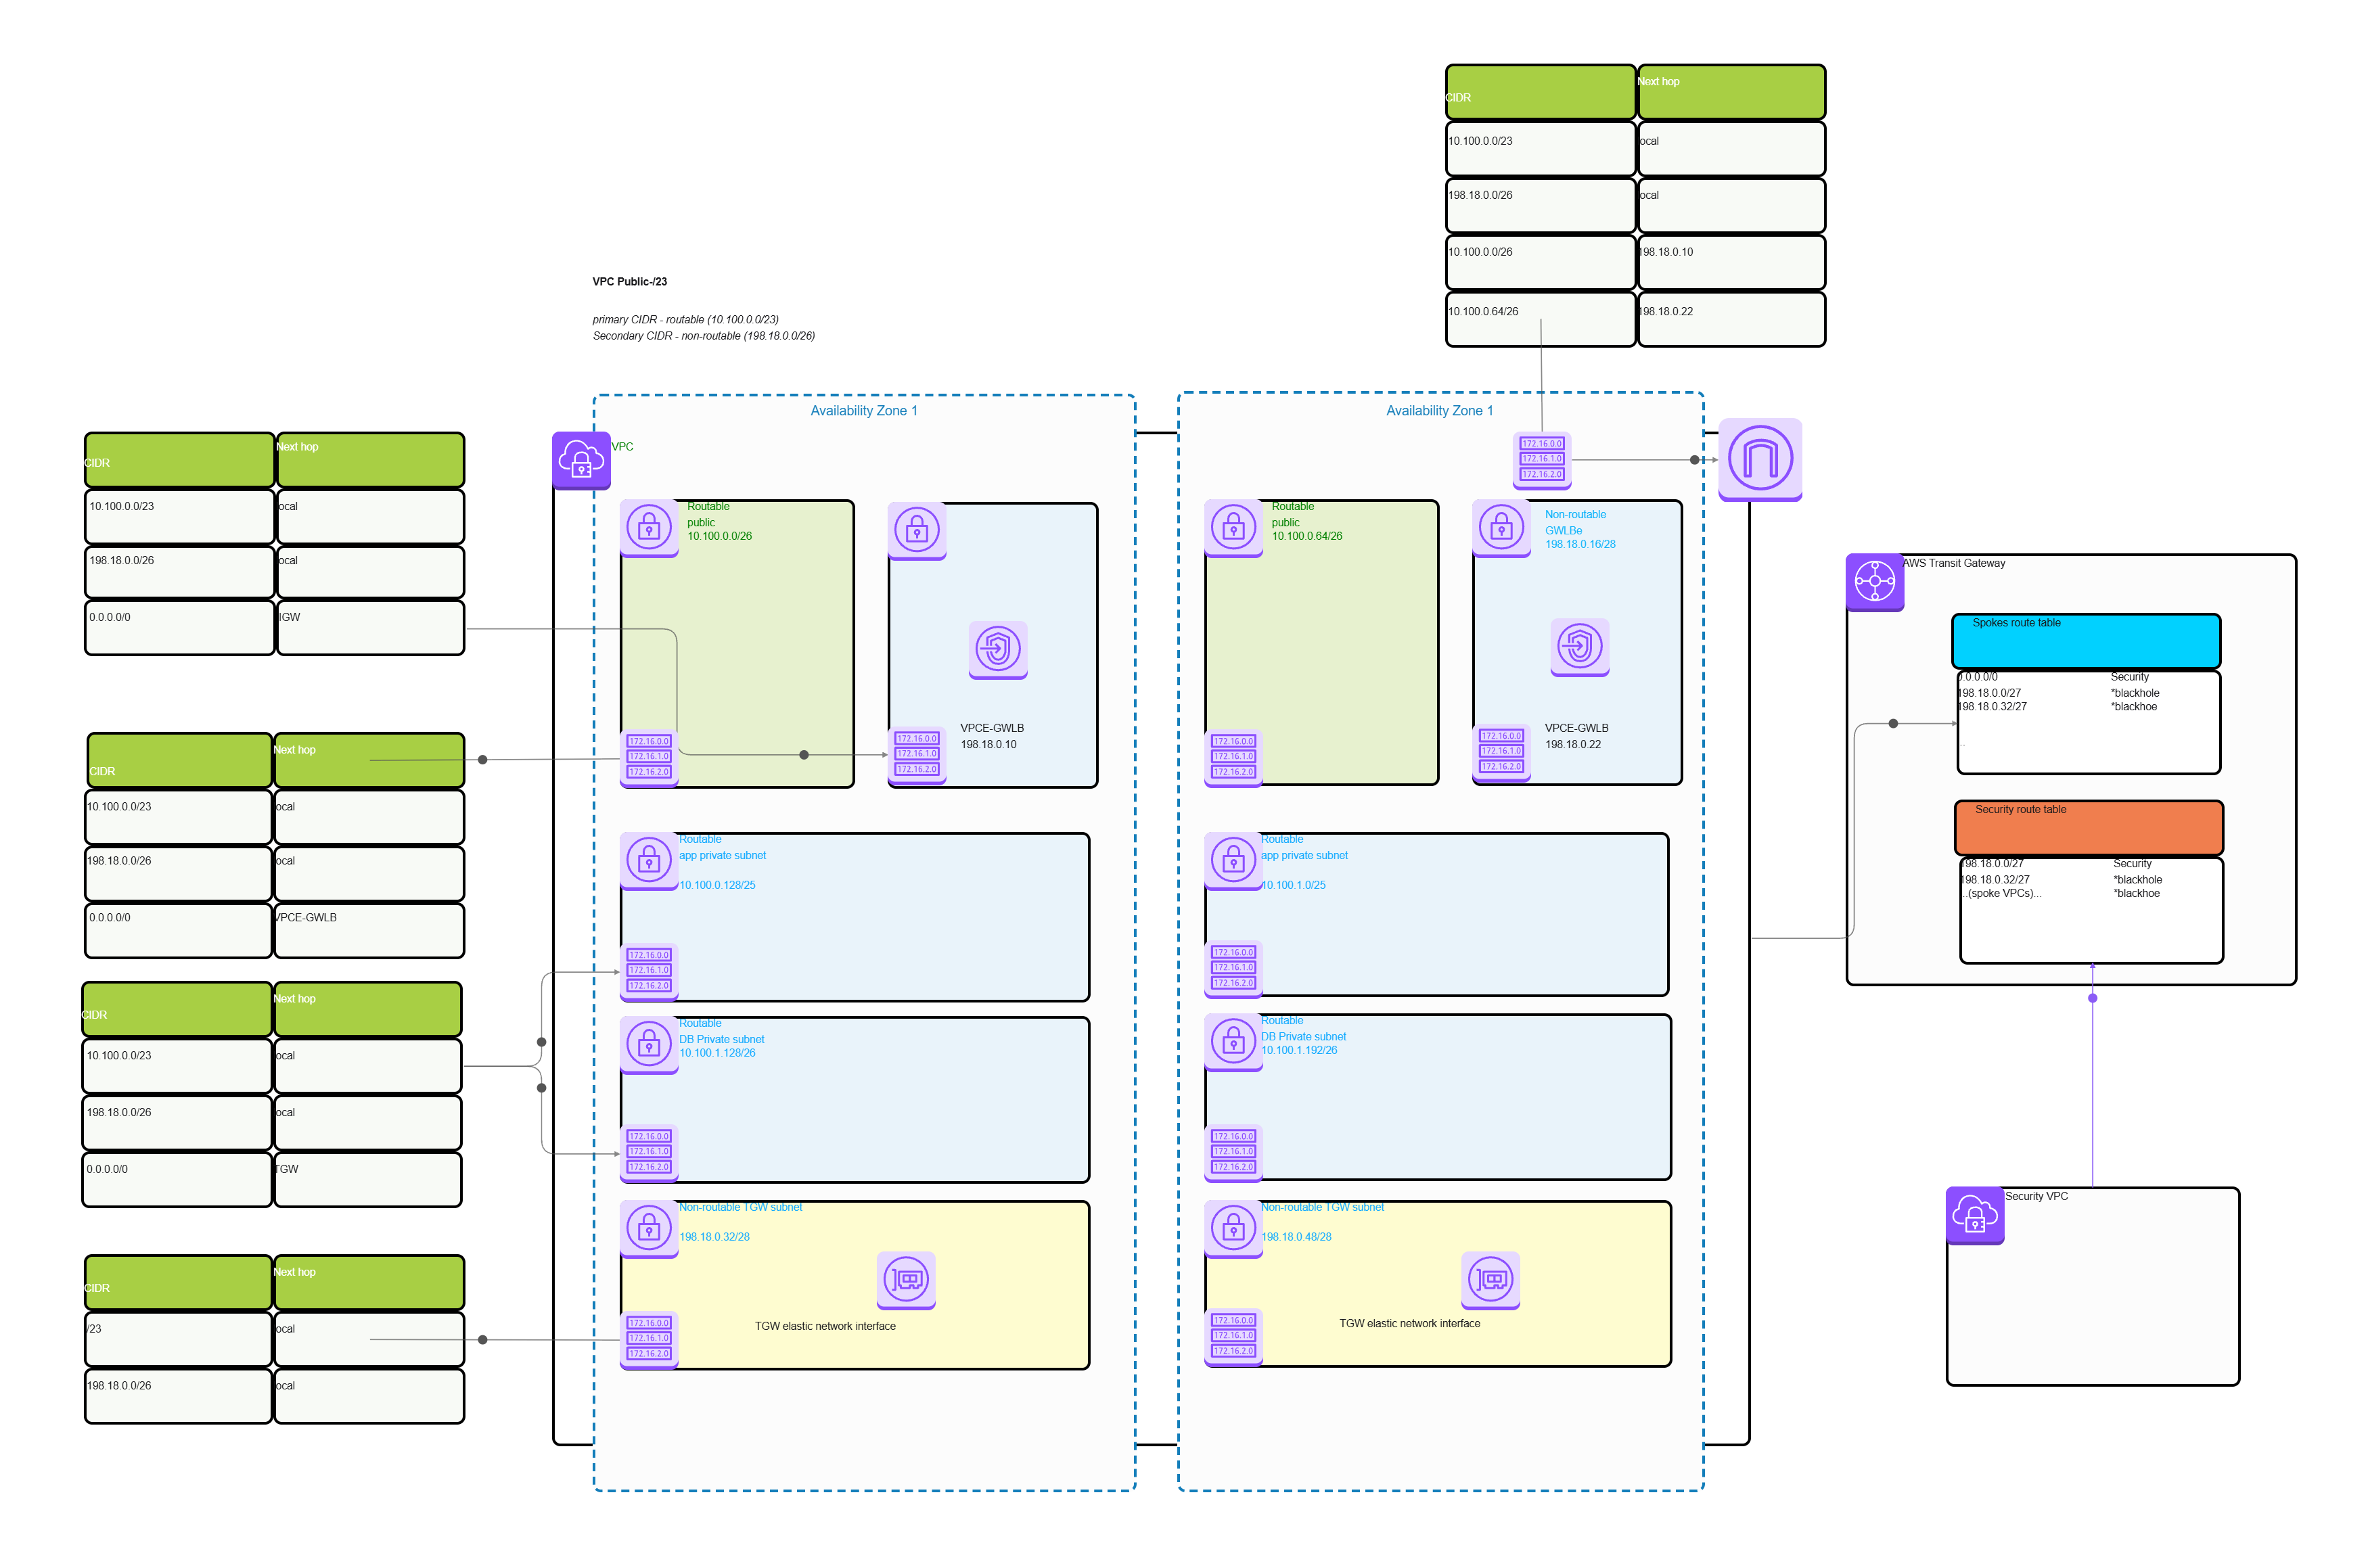The height and width of the screenshot is (1568, 2368).
Task: Select the cyan Spokes route table header
Action: click(x=2086, y=641)
